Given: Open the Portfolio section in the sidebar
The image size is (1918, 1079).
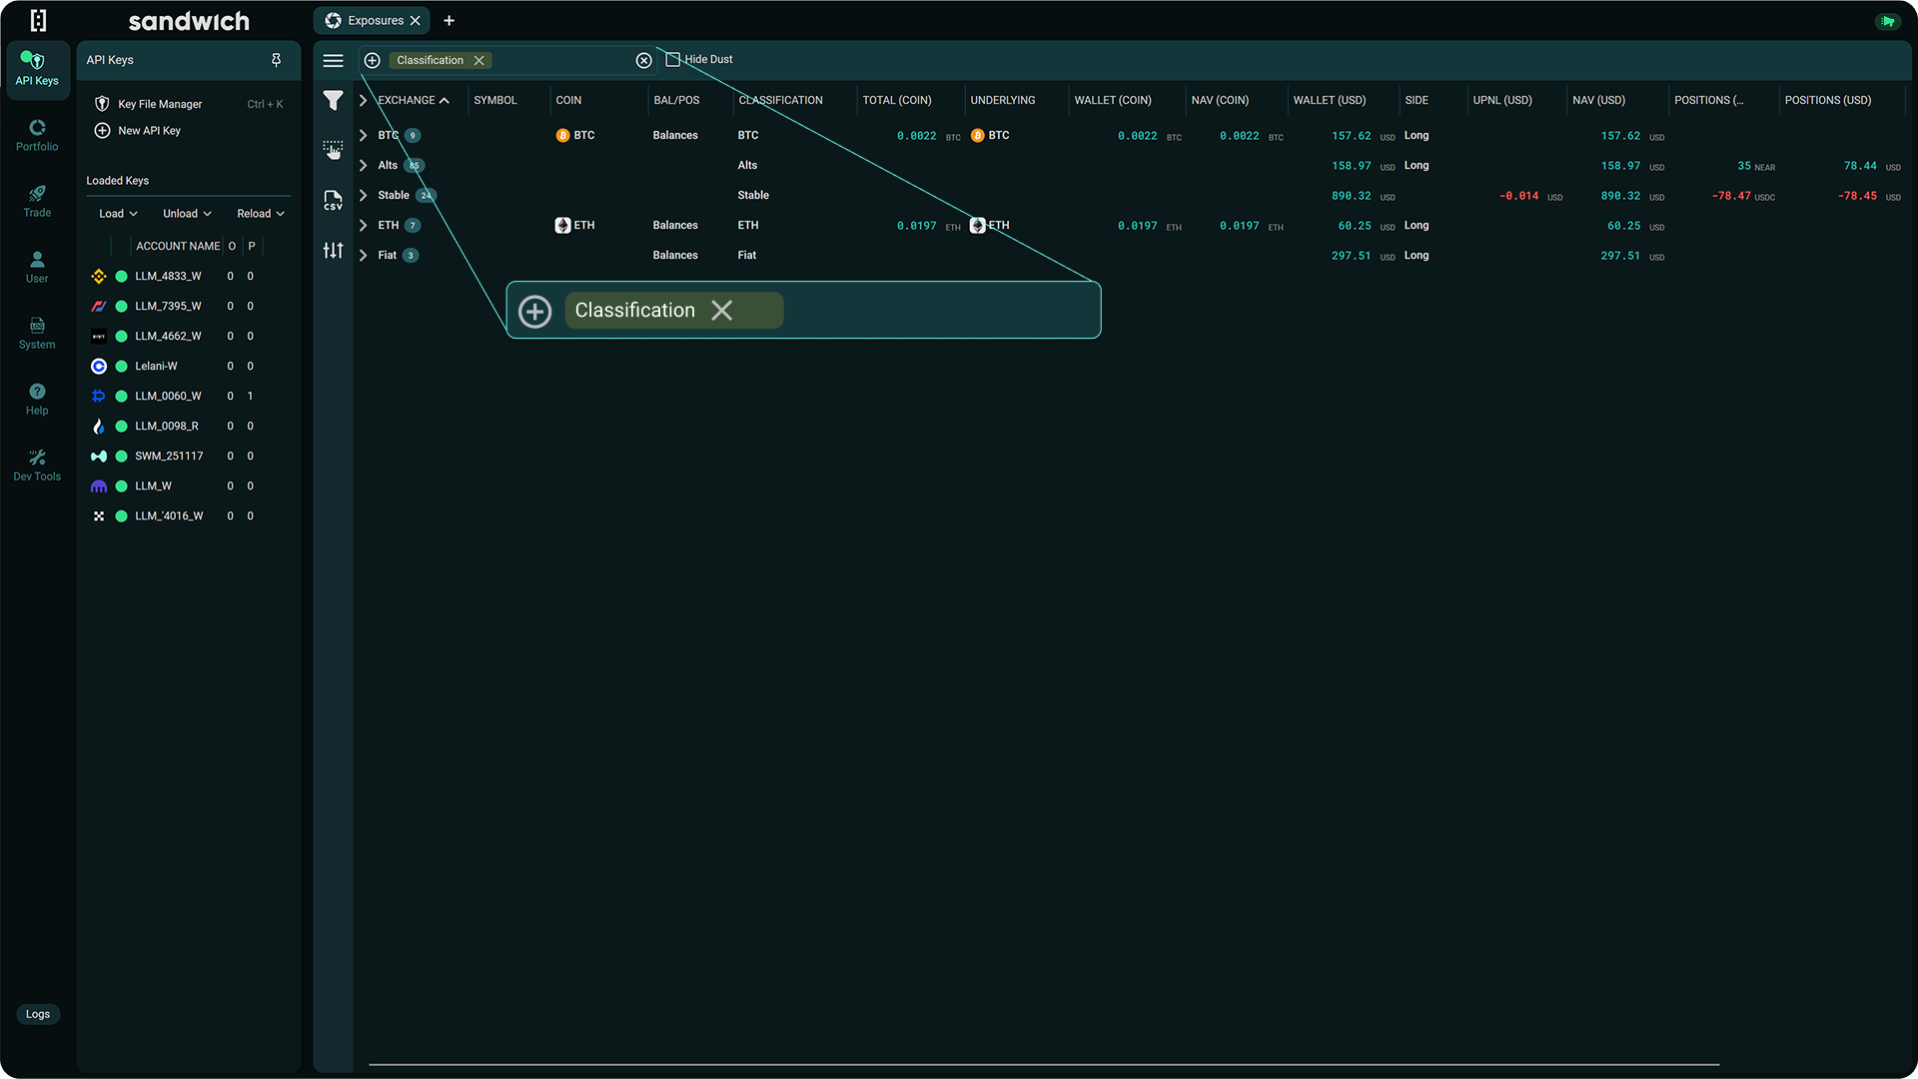Looking at the screenshot, I should [37, 135].
